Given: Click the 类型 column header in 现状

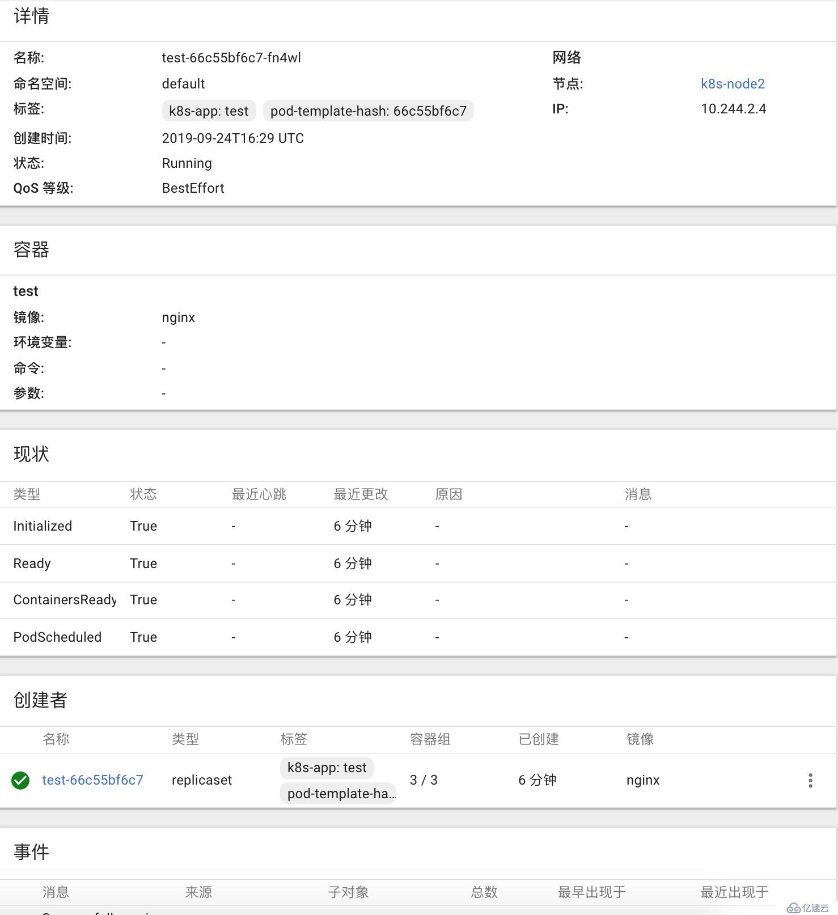Looking at the screenshot, I should click(27, 494).
